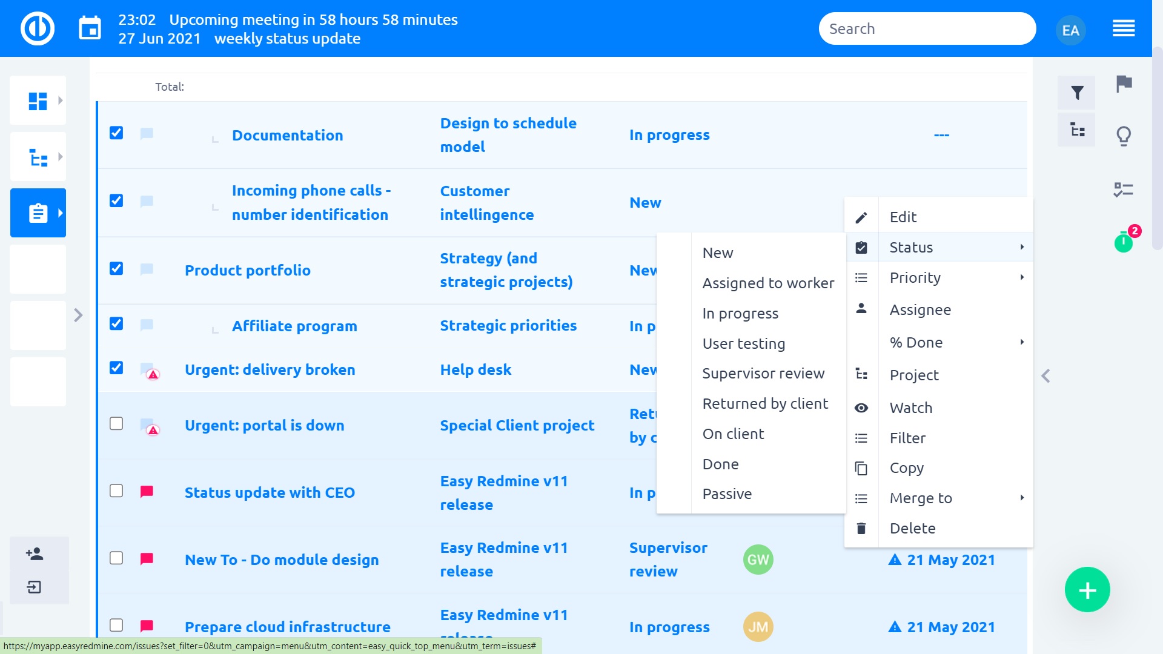The image size is (1163, 654).
Task: Check Urgent: portal is down checkbox
Action: tap(116, 423)
